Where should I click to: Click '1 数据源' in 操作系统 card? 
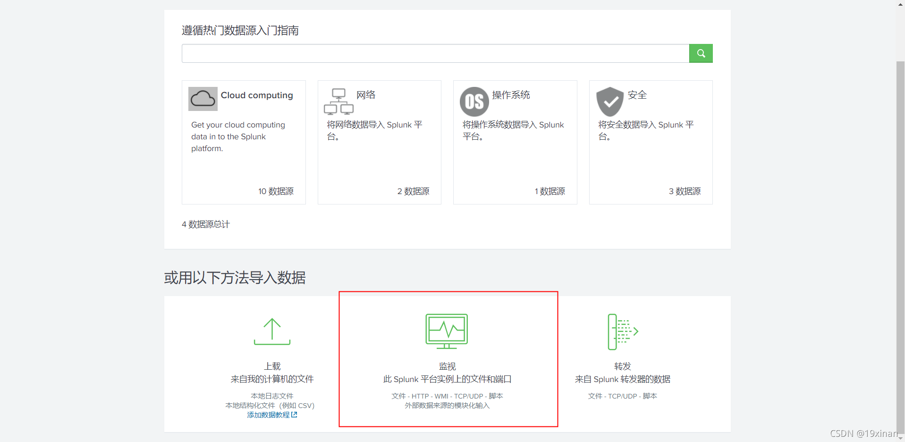(550, 191)
